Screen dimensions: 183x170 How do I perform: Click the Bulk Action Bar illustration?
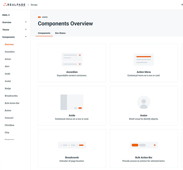tap(144, 145)
